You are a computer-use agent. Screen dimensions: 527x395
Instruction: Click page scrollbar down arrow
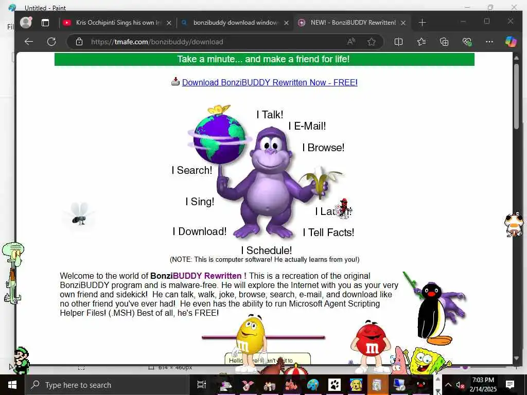(x=516, y=358)
